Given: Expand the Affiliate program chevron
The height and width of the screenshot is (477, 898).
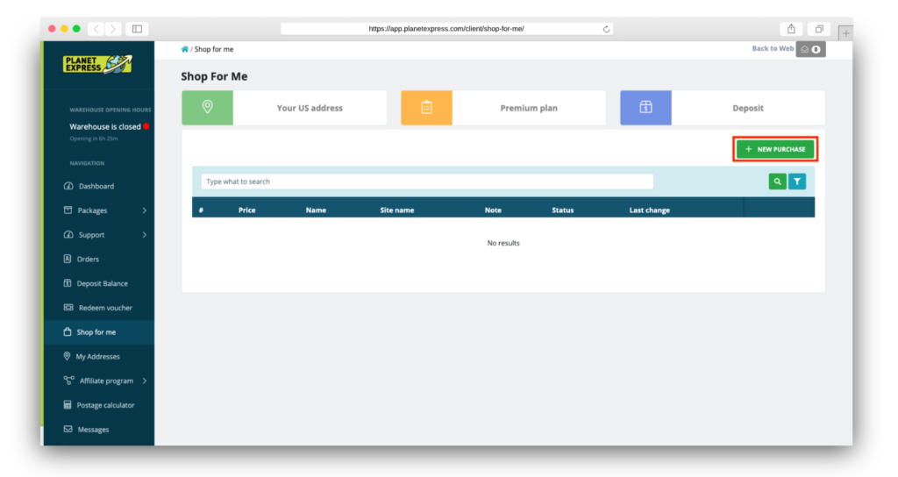Looking at the screenshot, I should pyautogui.click(x=145, y=381).
